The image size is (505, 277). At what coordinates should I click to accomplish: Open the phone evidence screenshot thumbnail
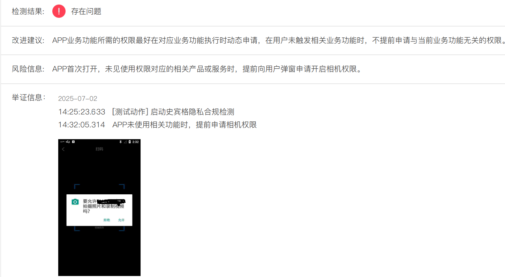tap(99, 208)
